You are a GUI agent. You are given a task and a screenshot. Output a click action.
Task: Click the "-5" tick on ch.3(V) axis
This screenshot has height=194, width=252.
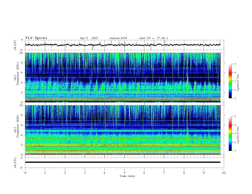(22, 168)
